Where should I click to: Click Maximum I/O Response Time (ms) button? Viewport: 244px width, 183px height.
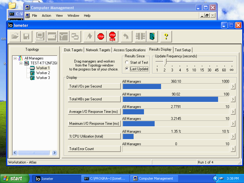coord(94,124)
